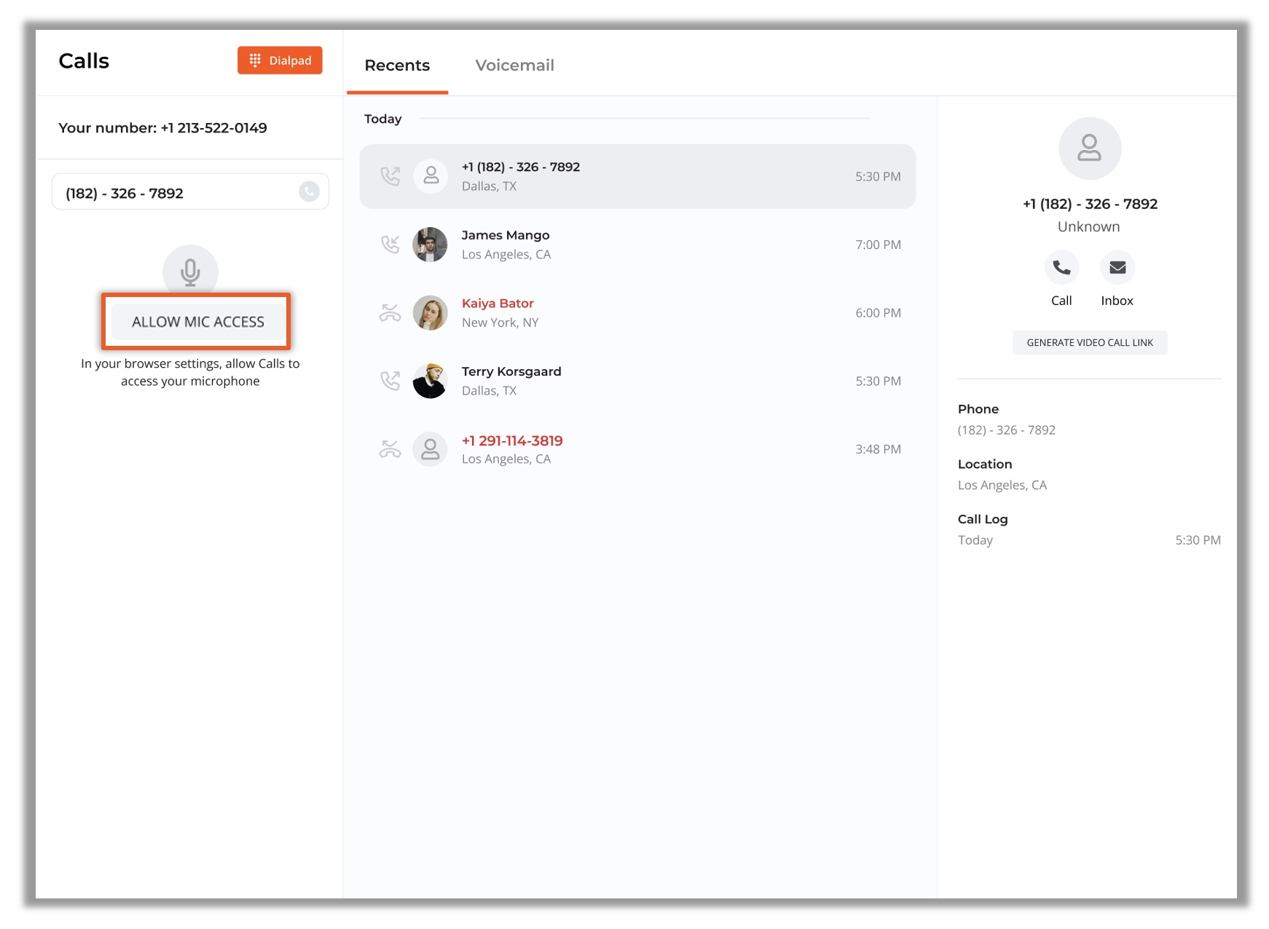Click the call icon inside number field
This screenshot has width=1269, height=929.
[x=309, y=192]
